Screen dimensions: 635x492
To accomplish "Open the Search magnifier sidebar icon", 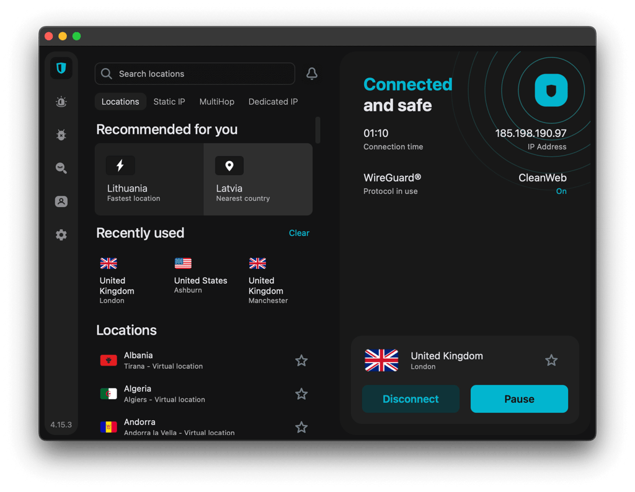I will pos(61,168).
